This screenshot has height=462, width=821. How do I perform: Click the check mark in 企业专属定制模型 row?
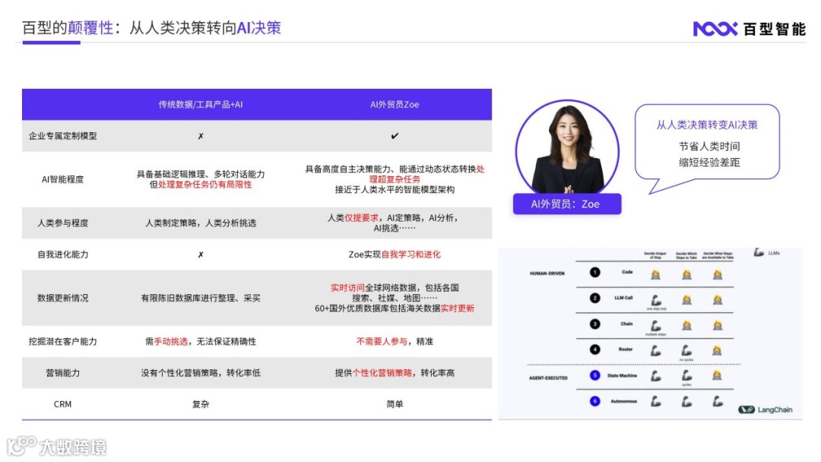click(395, 136)
